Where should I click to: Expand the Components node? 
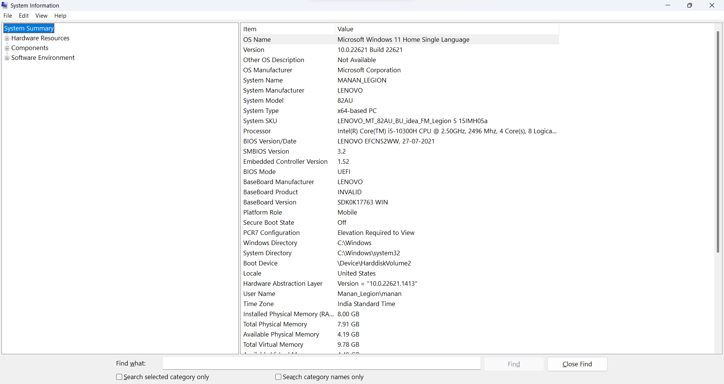click(x=7, y=48)
